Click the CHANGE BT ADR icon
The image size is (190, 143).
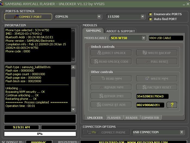pyautogui.click(x=99, y=104)
